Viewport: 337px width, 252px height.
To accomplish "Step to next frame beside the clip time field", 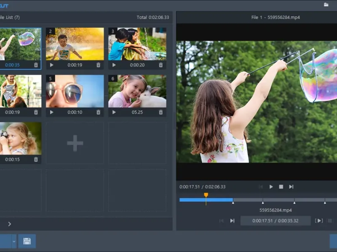I will [233, 221].
